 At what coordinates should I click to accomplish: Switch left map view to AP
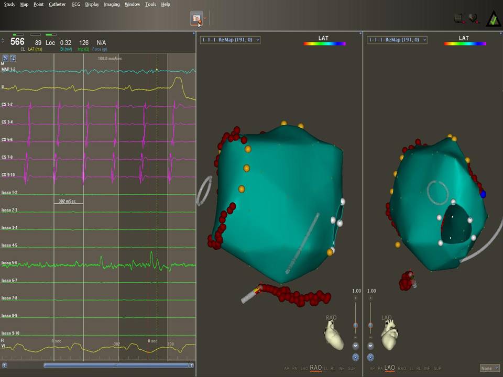[286, 369]
